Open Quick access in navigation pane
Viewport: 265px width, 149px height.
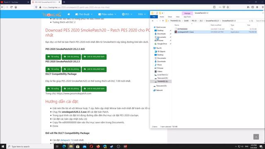(x=161, y=27)
